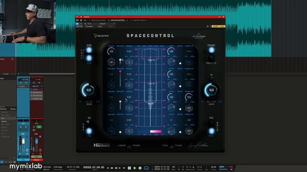Click the OUTPUT GAIN knob
Viewport: 307px width, 172px height.
click(212, 90)
